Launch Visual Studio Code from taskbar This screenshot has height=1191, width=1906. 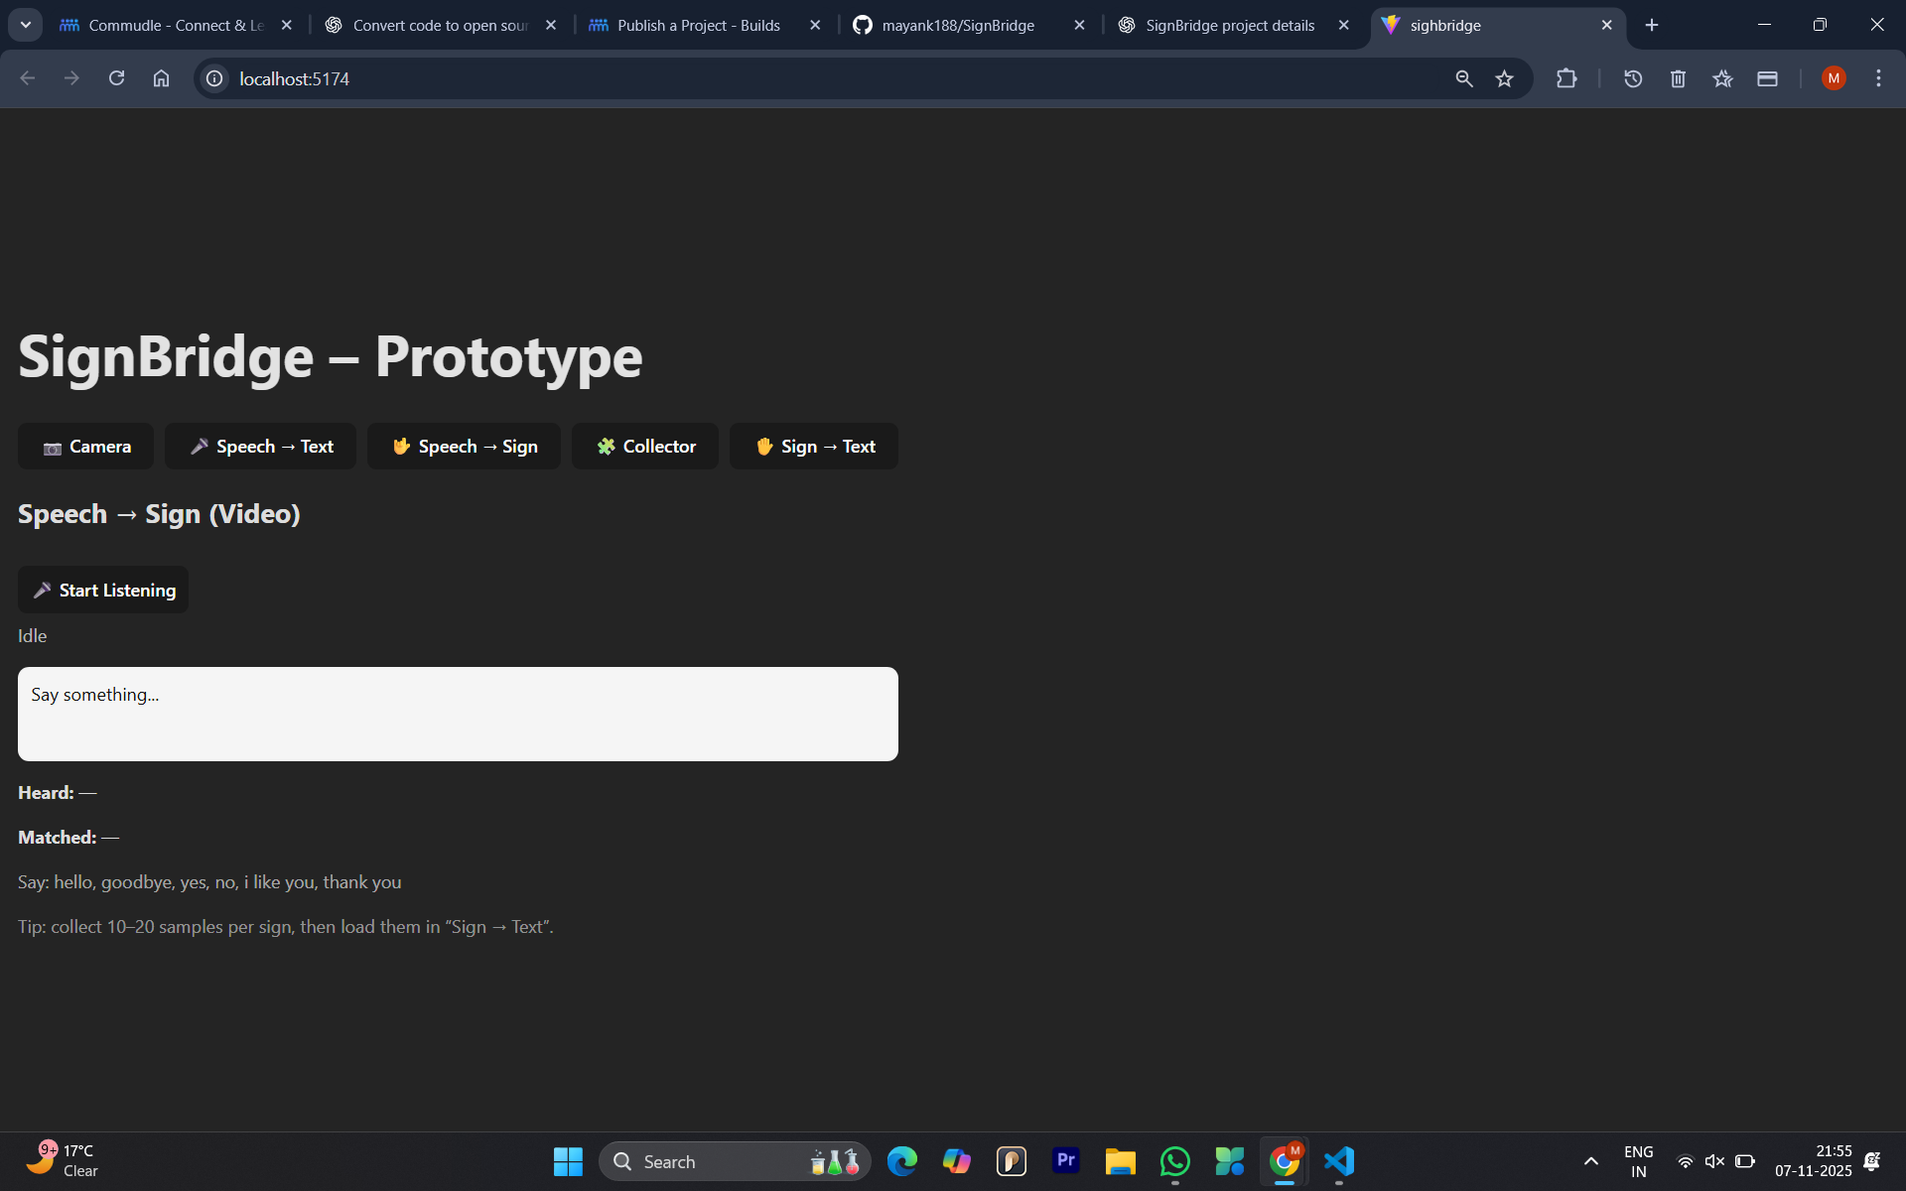click(1339, 1161)
